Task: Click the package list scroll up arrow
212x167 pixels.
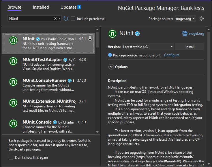Action: point(97,30)
